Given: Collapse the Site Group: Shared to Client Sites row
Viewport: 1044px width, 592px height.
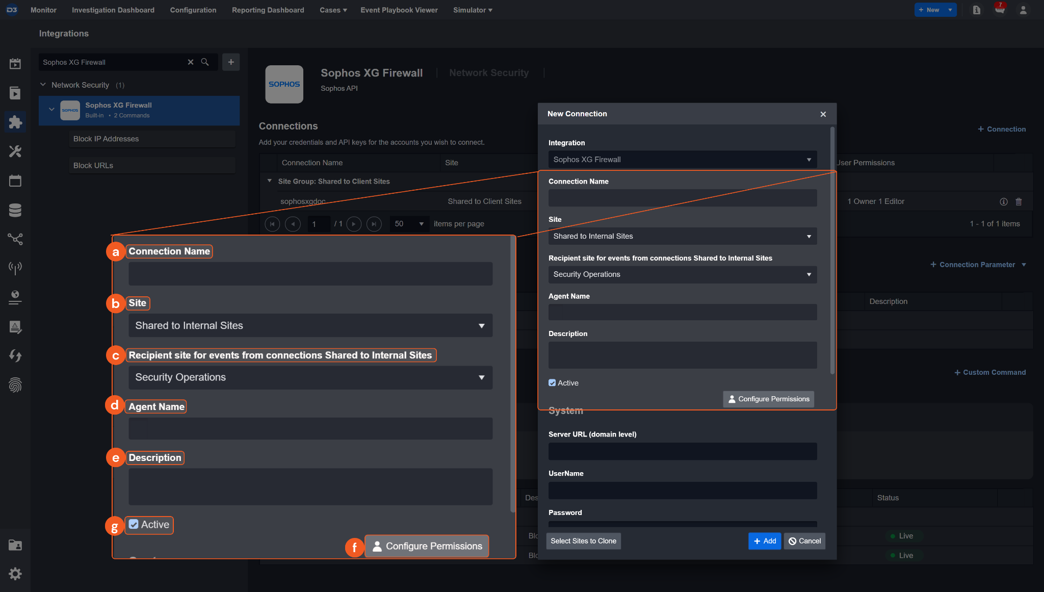Looking at the screenshot, I should tap(270, 181).
